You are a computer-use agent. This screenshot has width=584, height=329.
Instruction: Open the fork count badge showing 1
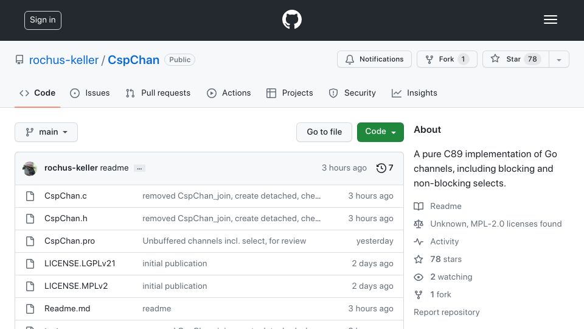pos(463,59)
